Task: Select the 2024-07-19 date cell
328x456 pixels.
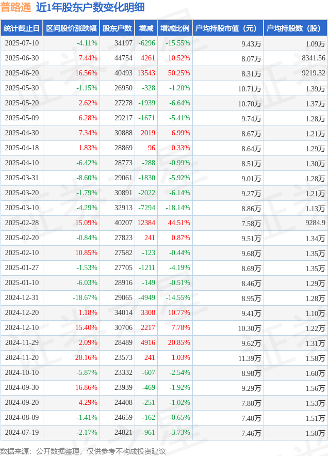Action: (22, 432)
